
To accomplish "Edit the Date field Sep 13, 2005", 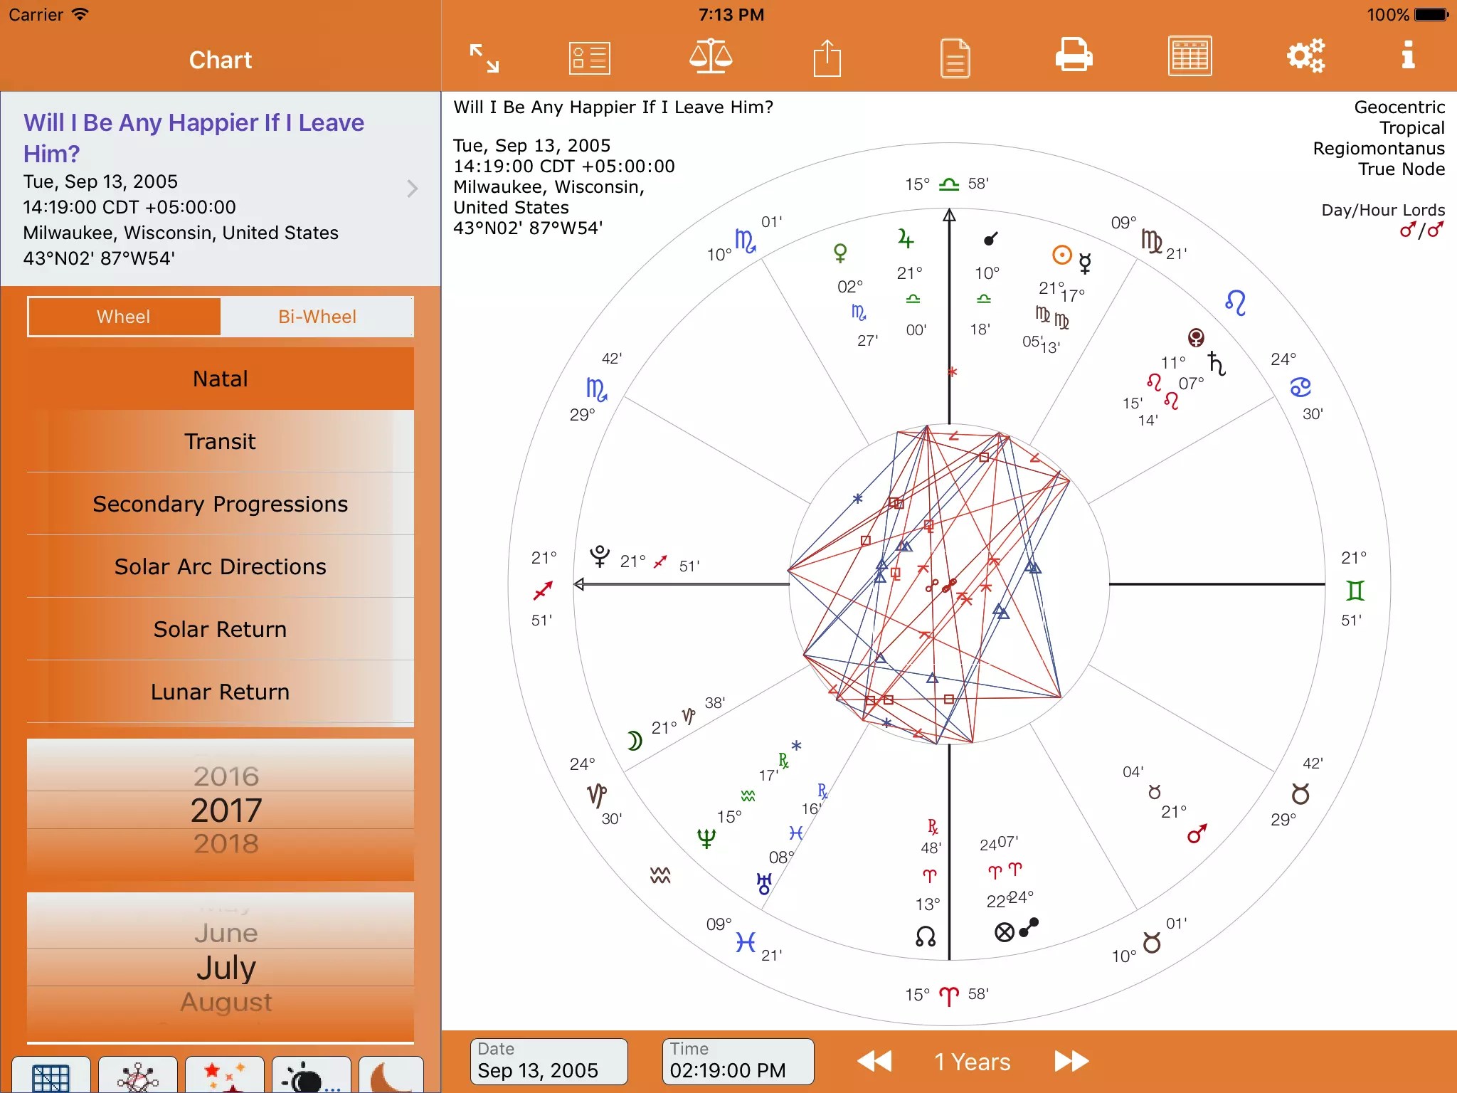I will (x=549, y=1062).
